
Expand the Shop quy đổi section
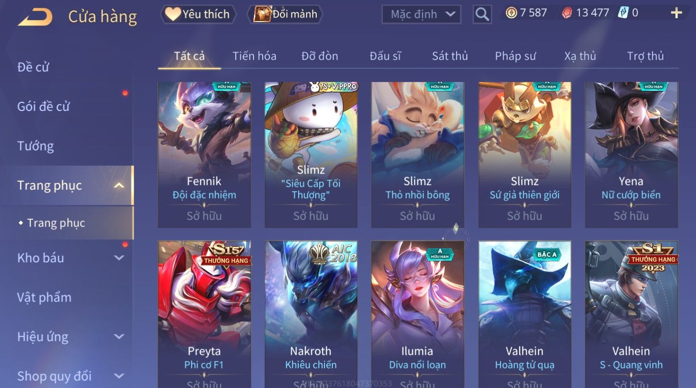pyautogui.click(x=119, y=376)
